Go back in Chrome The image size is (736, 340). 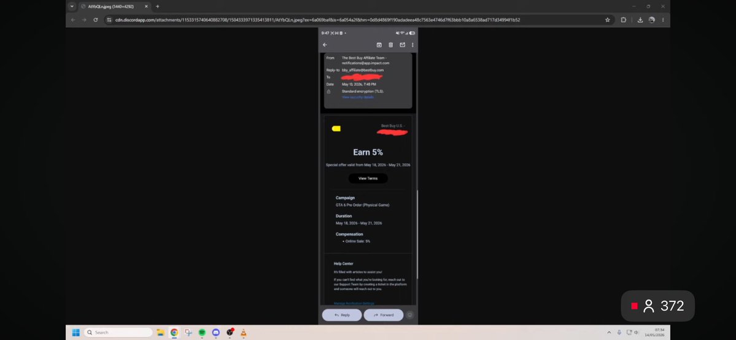[x=73, y=20]
